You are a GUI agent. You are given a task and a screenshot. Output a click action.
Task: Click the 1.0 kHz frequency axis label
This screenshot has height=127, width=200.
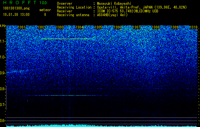[x=3, y=57]
